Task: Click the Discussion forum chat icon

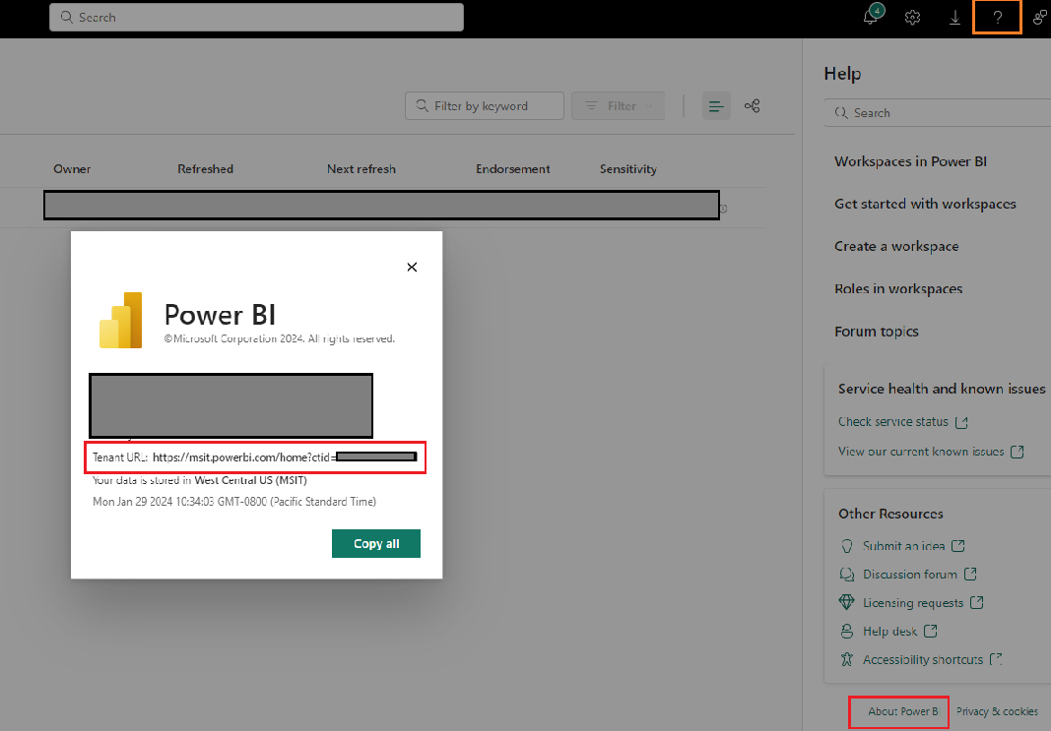Action: pyautogui.click(x=847, y=574)
